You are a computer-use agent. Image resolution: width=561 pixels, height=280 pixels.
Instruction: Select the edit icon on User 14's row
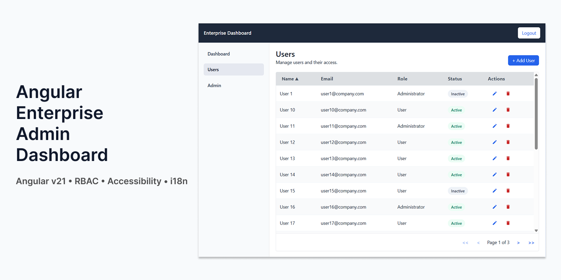(494, 174)
